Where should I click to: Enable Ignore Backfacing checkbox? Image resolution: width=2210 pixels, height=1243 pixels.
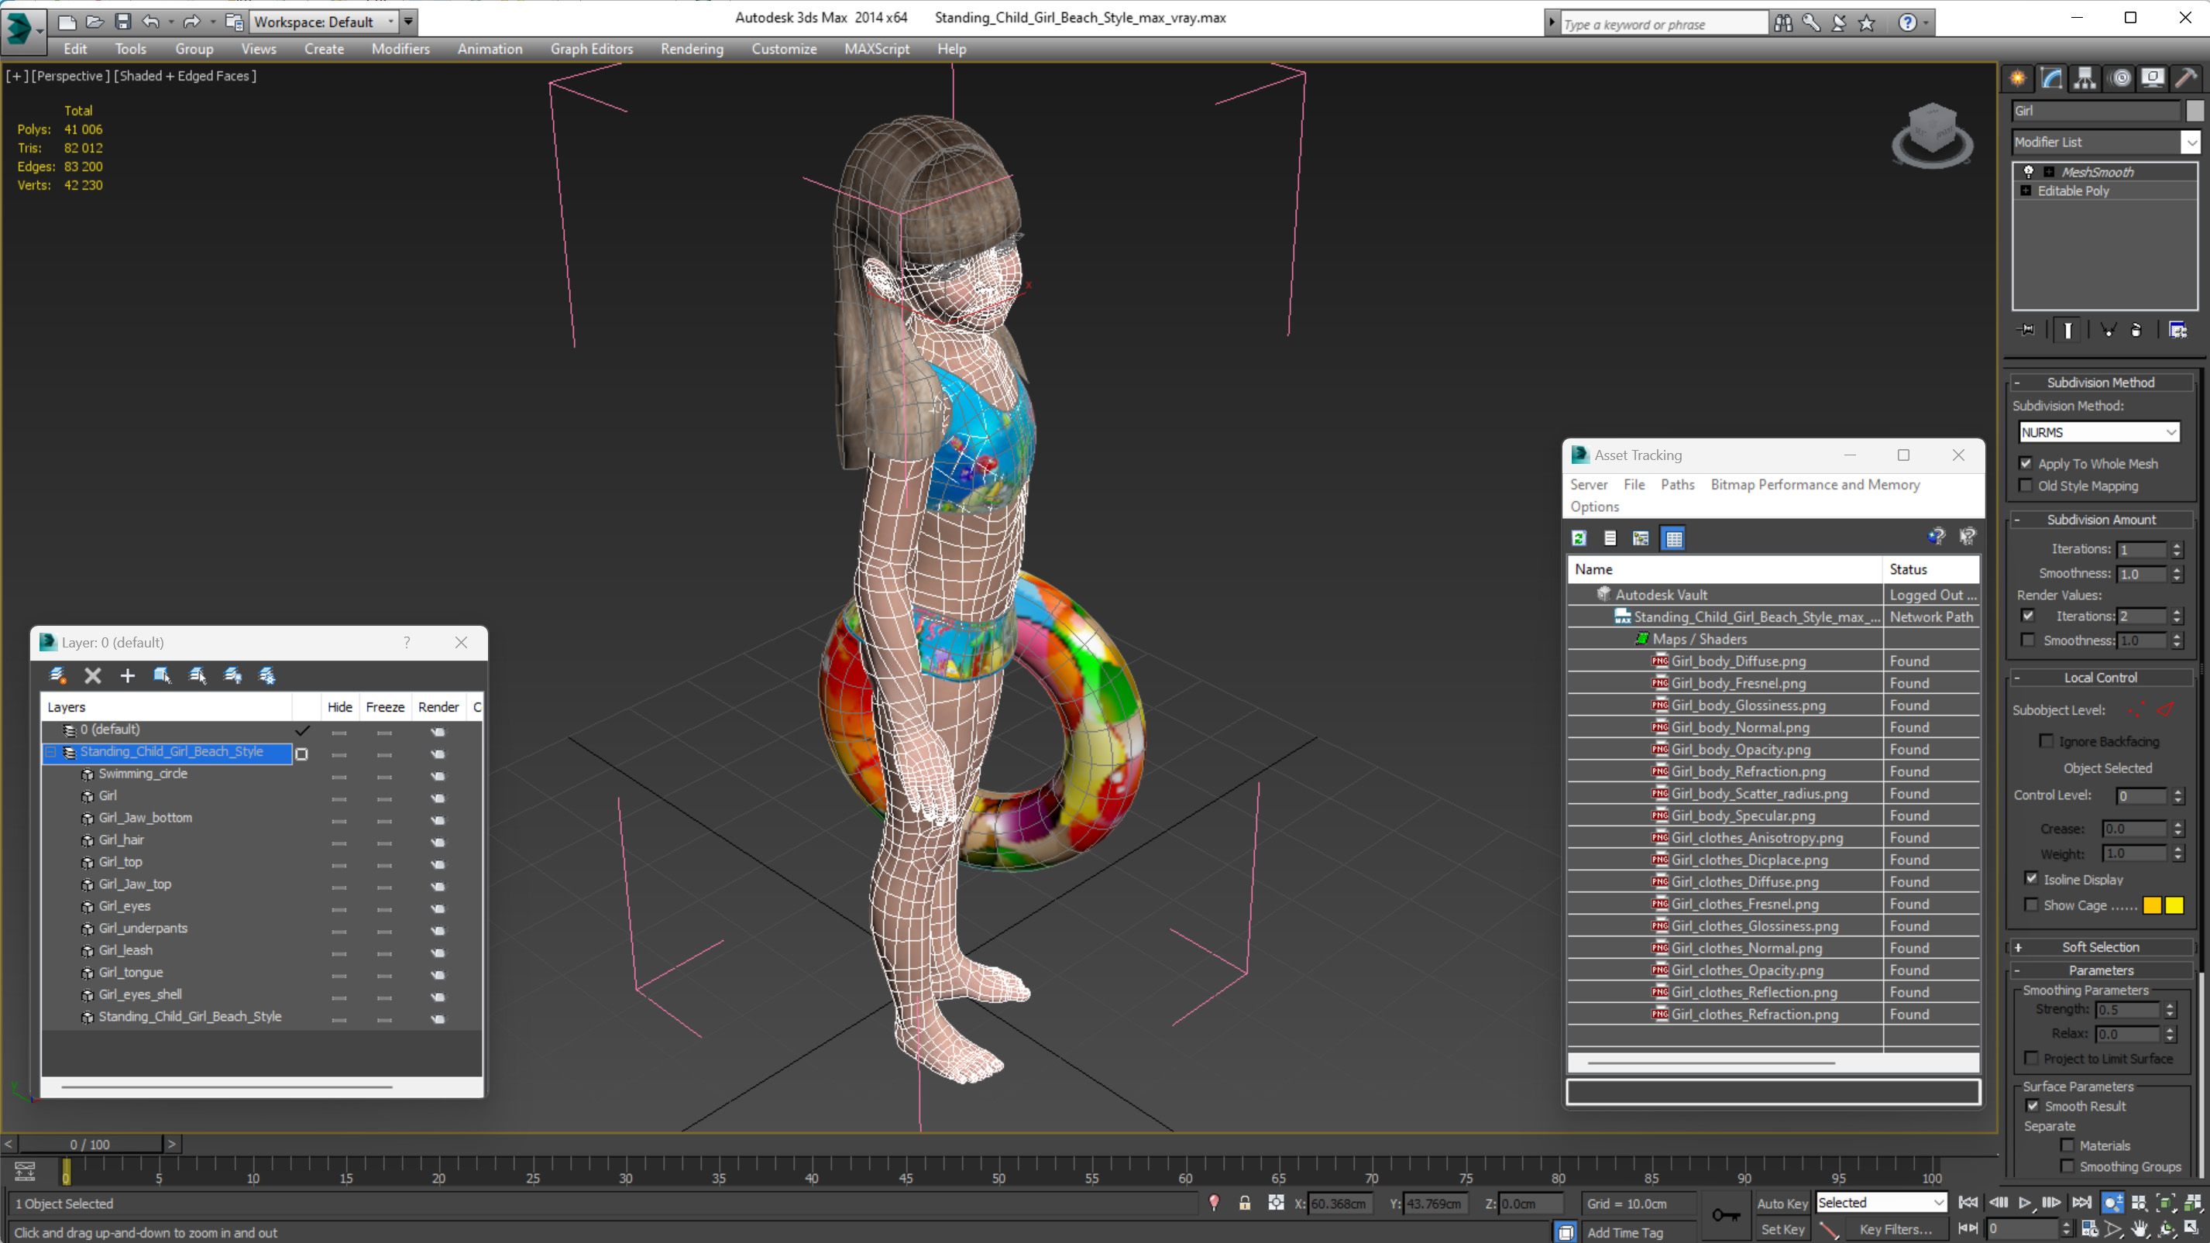coord(2046,740)
